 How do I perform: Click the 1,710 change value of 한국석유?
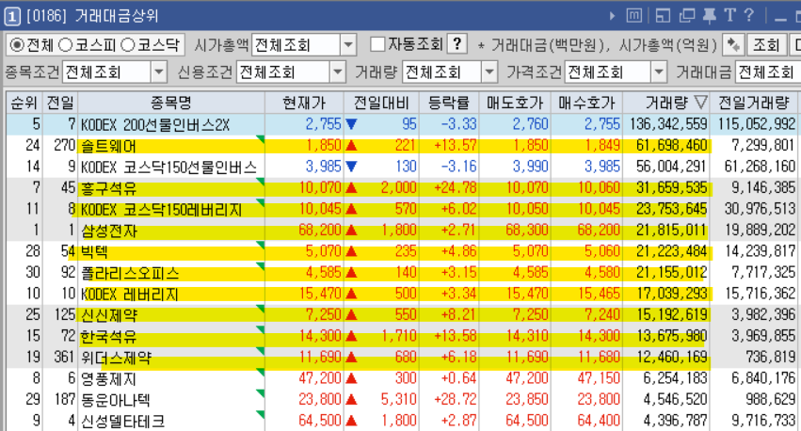tap(399, 336)
